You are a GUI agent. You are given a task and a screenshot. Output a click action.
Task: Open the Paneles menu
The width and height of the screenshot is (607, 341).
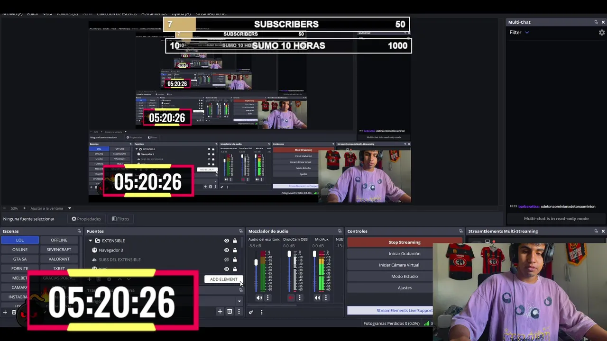(67, 14)
